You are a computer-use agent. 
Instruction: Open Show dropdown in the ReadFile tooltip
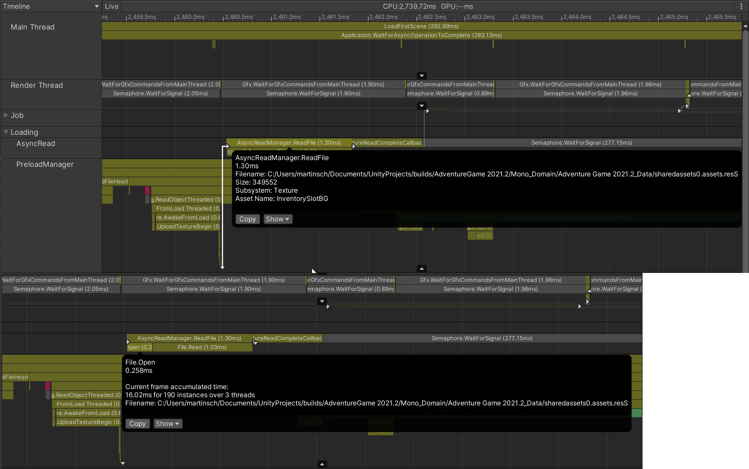point(278,219)
